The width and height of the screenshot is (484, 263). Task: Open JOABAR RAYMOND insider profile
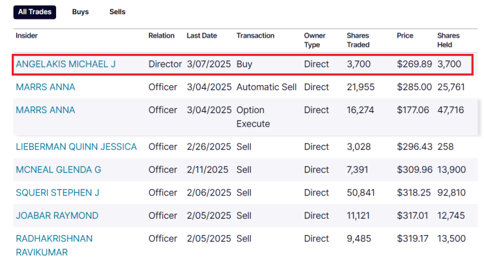tap(57, 215)
